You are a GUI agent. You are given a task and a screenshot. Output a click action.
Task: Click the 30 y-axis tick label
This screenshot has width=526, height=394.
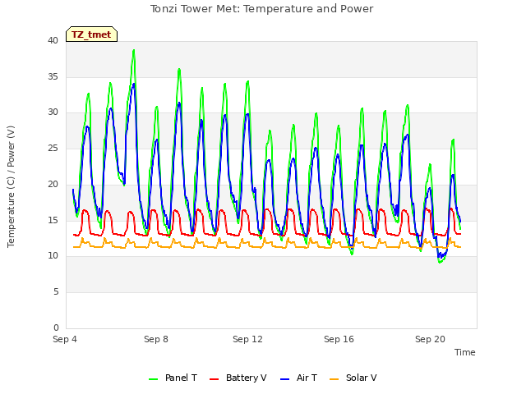[53, 112]
